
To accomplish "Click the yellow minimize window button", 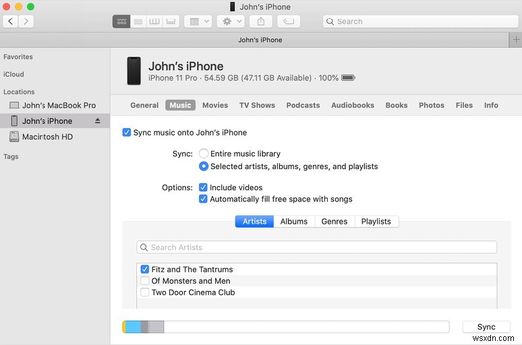I will tap(19, 7).
